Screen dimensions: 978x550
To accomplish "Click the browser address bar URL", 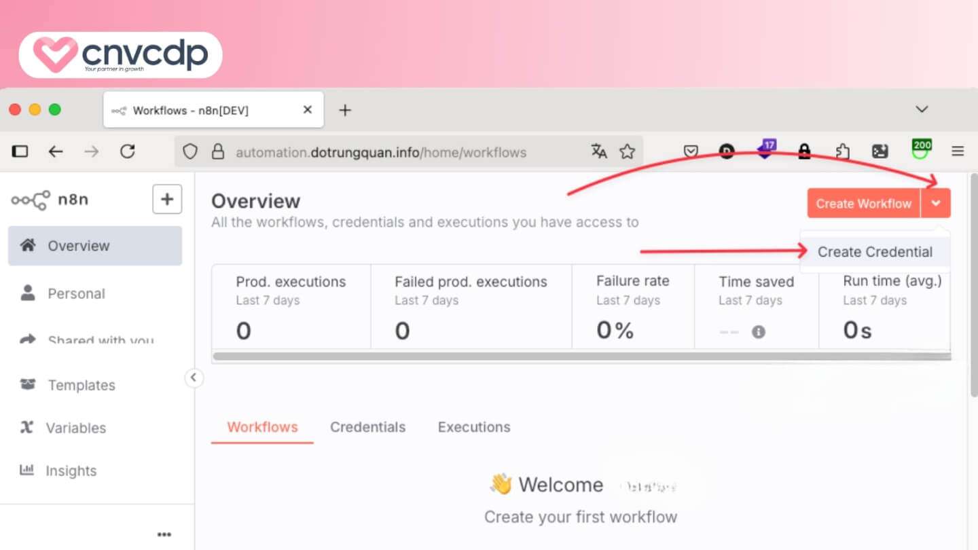I will [x=380, y=152].
